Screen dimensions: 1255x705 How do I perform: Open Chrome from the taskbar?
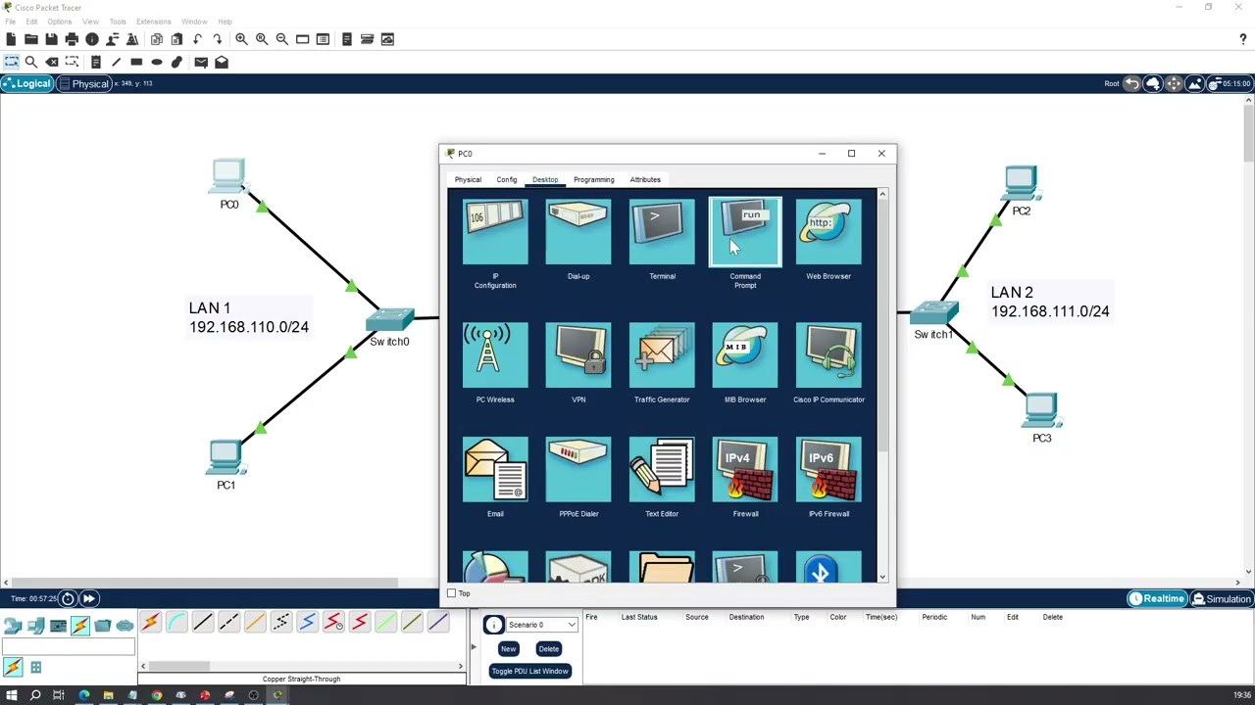(x=156, y=695)
